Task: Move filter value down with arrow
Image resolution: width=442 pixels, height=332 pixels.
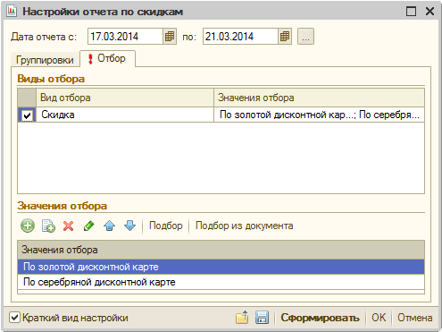Action: pos(129,226)
